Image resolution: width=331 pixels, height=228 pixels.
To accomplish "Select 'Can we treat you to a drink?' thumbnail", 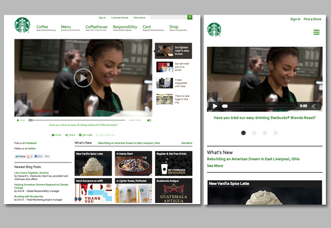I will [x=173, y=67].
